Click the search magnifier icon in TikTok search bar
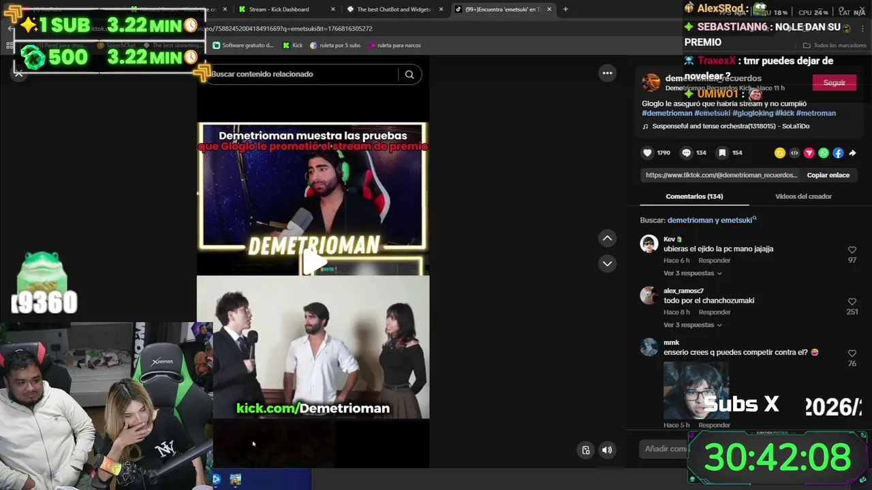 point(409,74)
